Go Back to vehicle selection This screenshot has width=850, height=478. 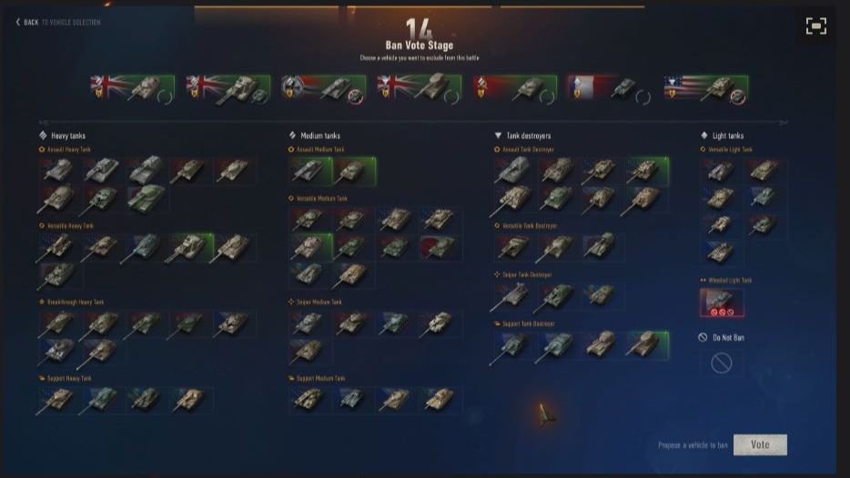point(58,22)
